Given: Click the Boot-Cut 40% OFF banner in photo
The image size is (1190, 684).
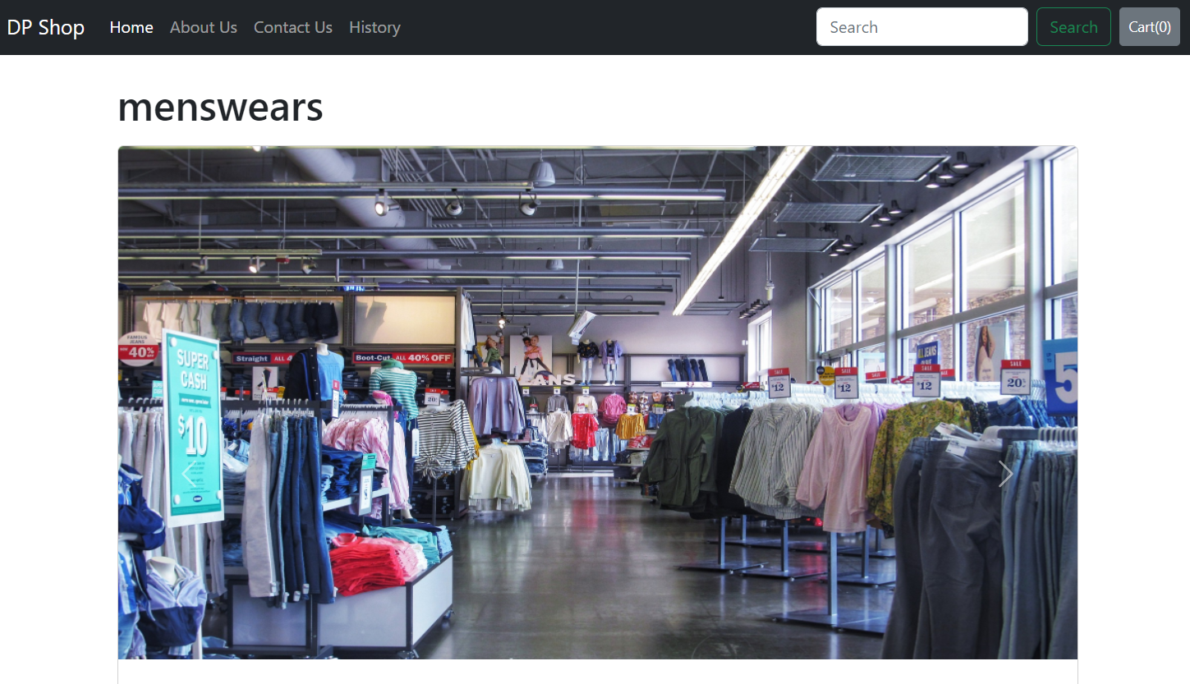Looking at the screenshot, I should (x=403, y=358).
